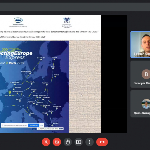Click the USV university logo
This screenshot has height=150, width=150.
coord(67,23)
